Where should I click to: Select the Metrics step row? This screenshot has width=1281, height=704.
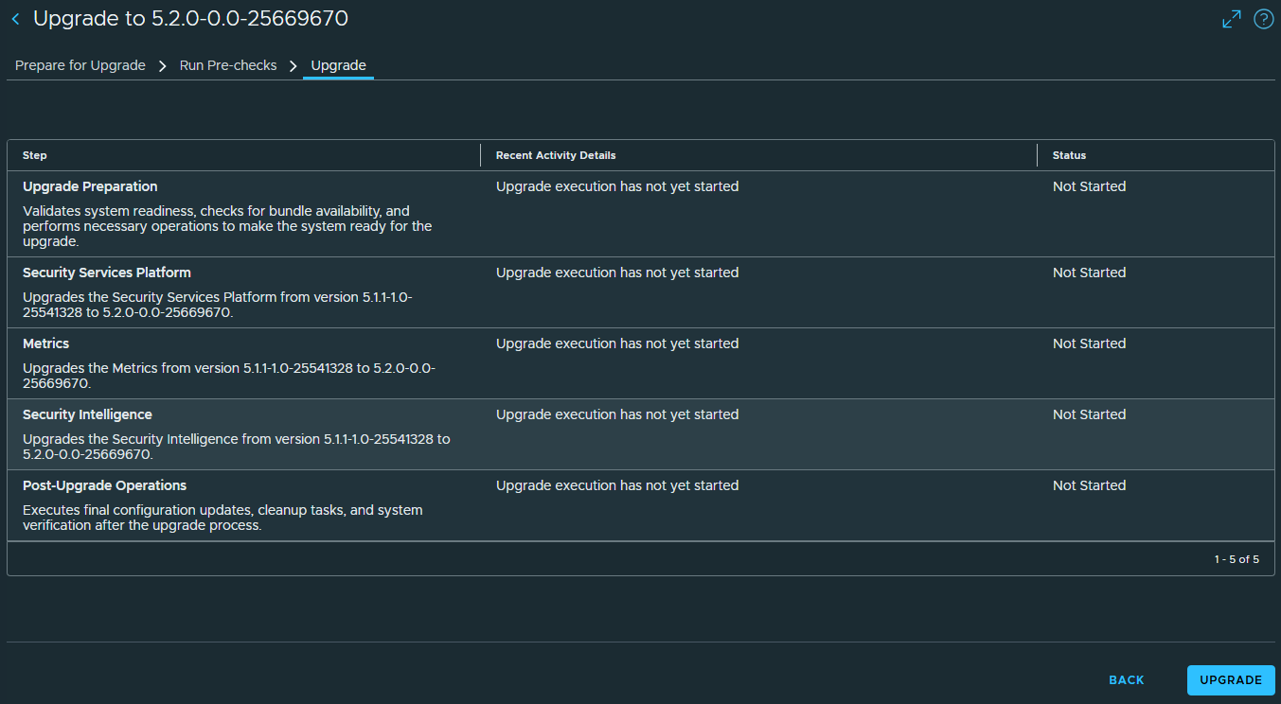(x=641, y=363)
